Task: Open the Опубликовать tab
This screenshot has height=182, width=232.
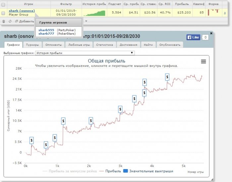Action: tap(170, 45)
